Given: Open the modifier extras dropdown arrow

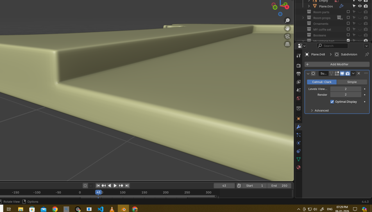Looking at the screenshot, I should 353,74.
